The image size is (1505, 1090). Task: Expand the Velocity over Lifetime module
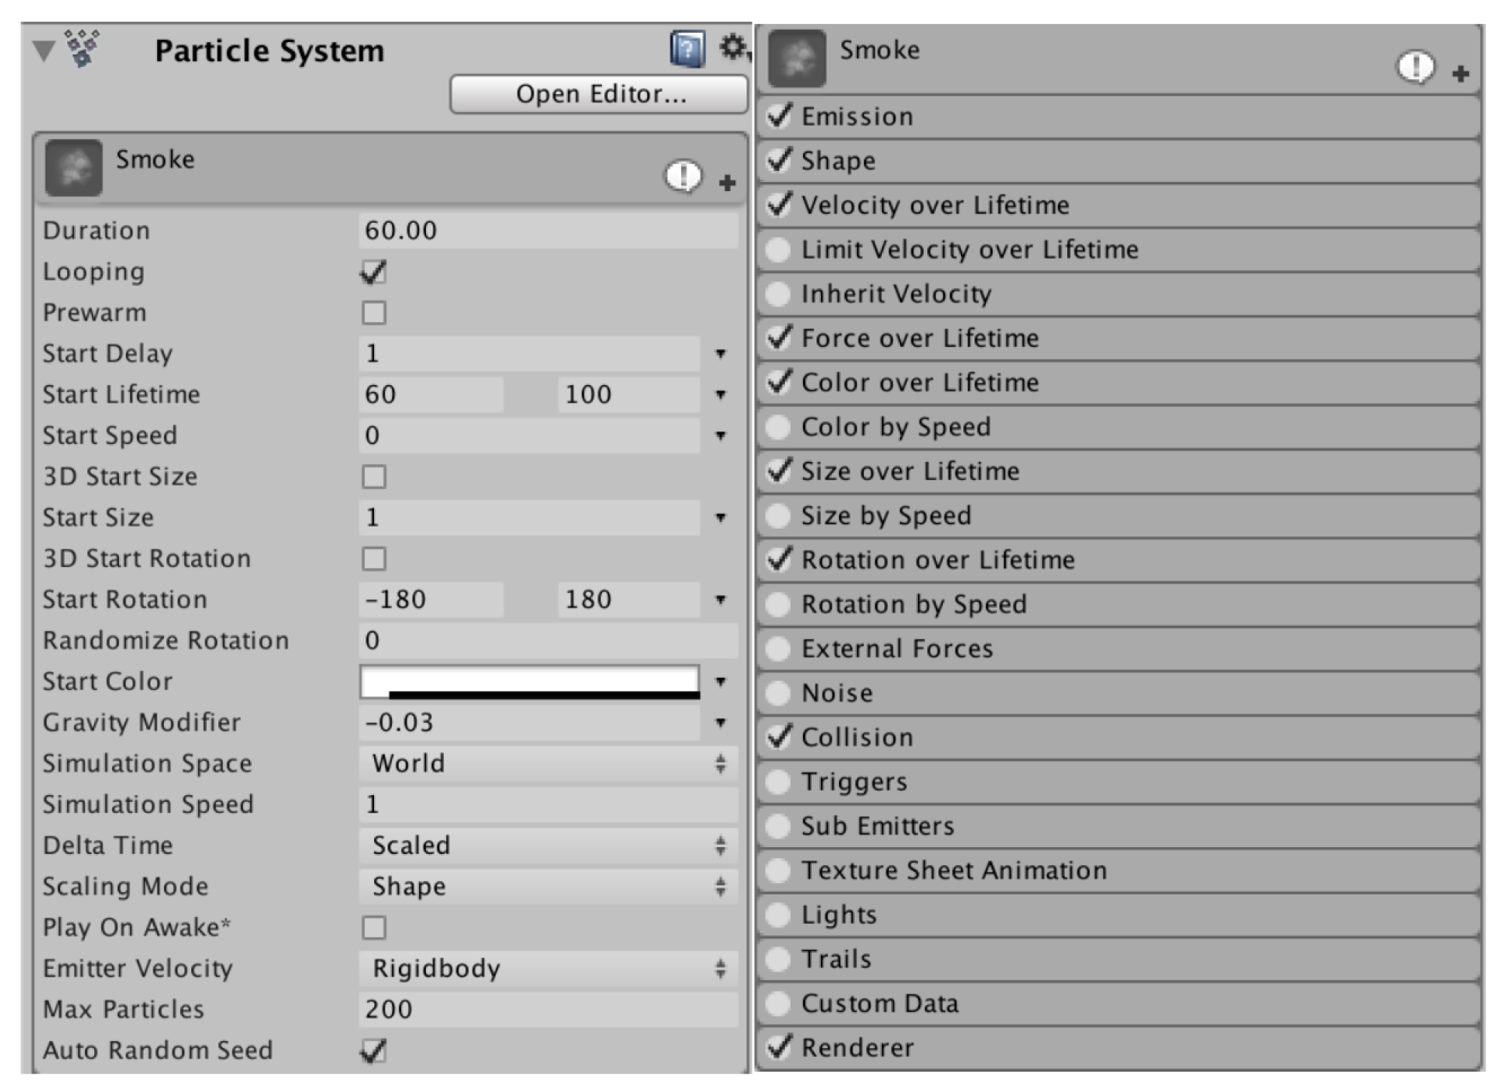(x=935, y=205)
